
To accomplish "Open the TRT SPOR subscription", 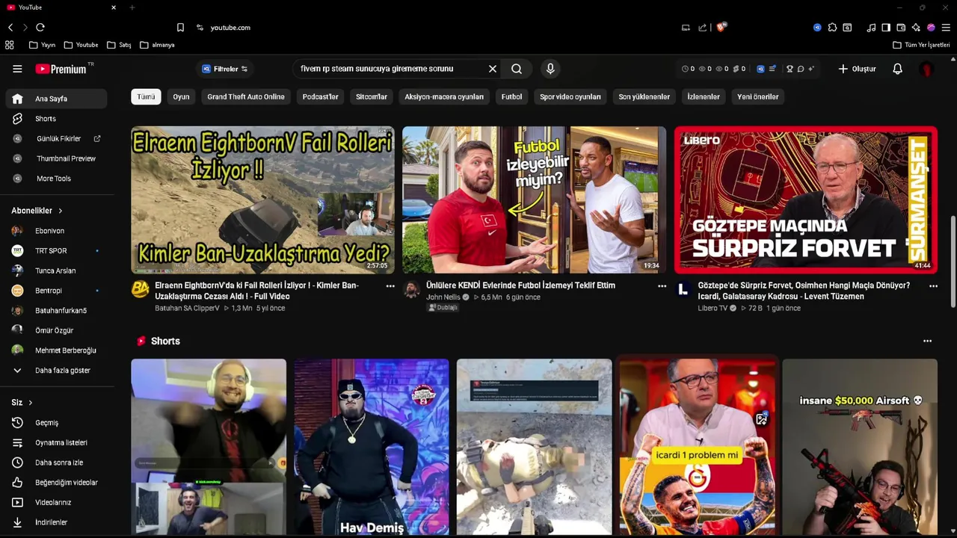I will (x=58, y=250).
